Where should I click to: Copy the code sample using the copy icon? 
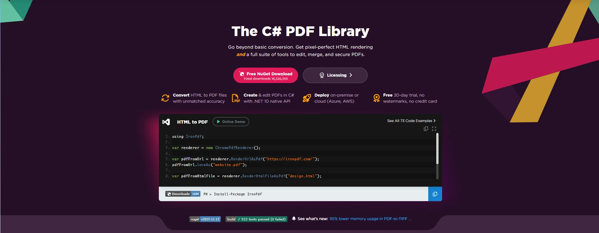pos(426,129)
